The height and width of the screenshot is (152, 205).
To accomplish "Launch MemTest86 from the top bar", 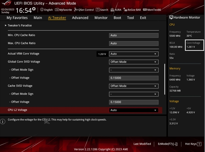I will click(x=152, y=10).
